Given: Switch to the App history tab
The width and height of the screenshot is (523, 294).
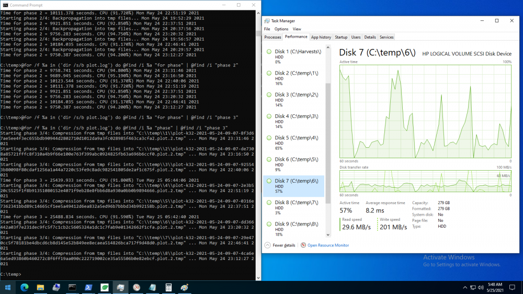Looking at the screenshot, I should point(321,37).
